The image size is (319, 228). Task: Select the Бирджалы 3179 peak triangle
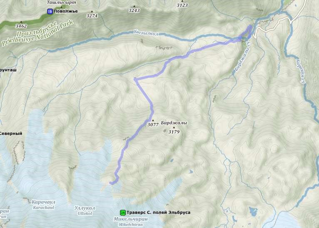(174, 128)
